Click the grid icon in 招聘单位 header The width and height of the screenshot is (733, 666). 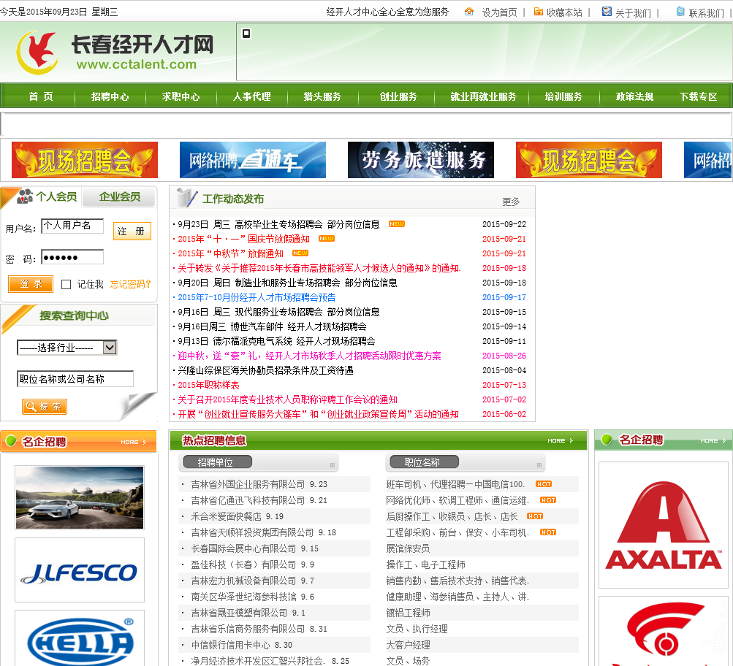(x=333, y=465)
